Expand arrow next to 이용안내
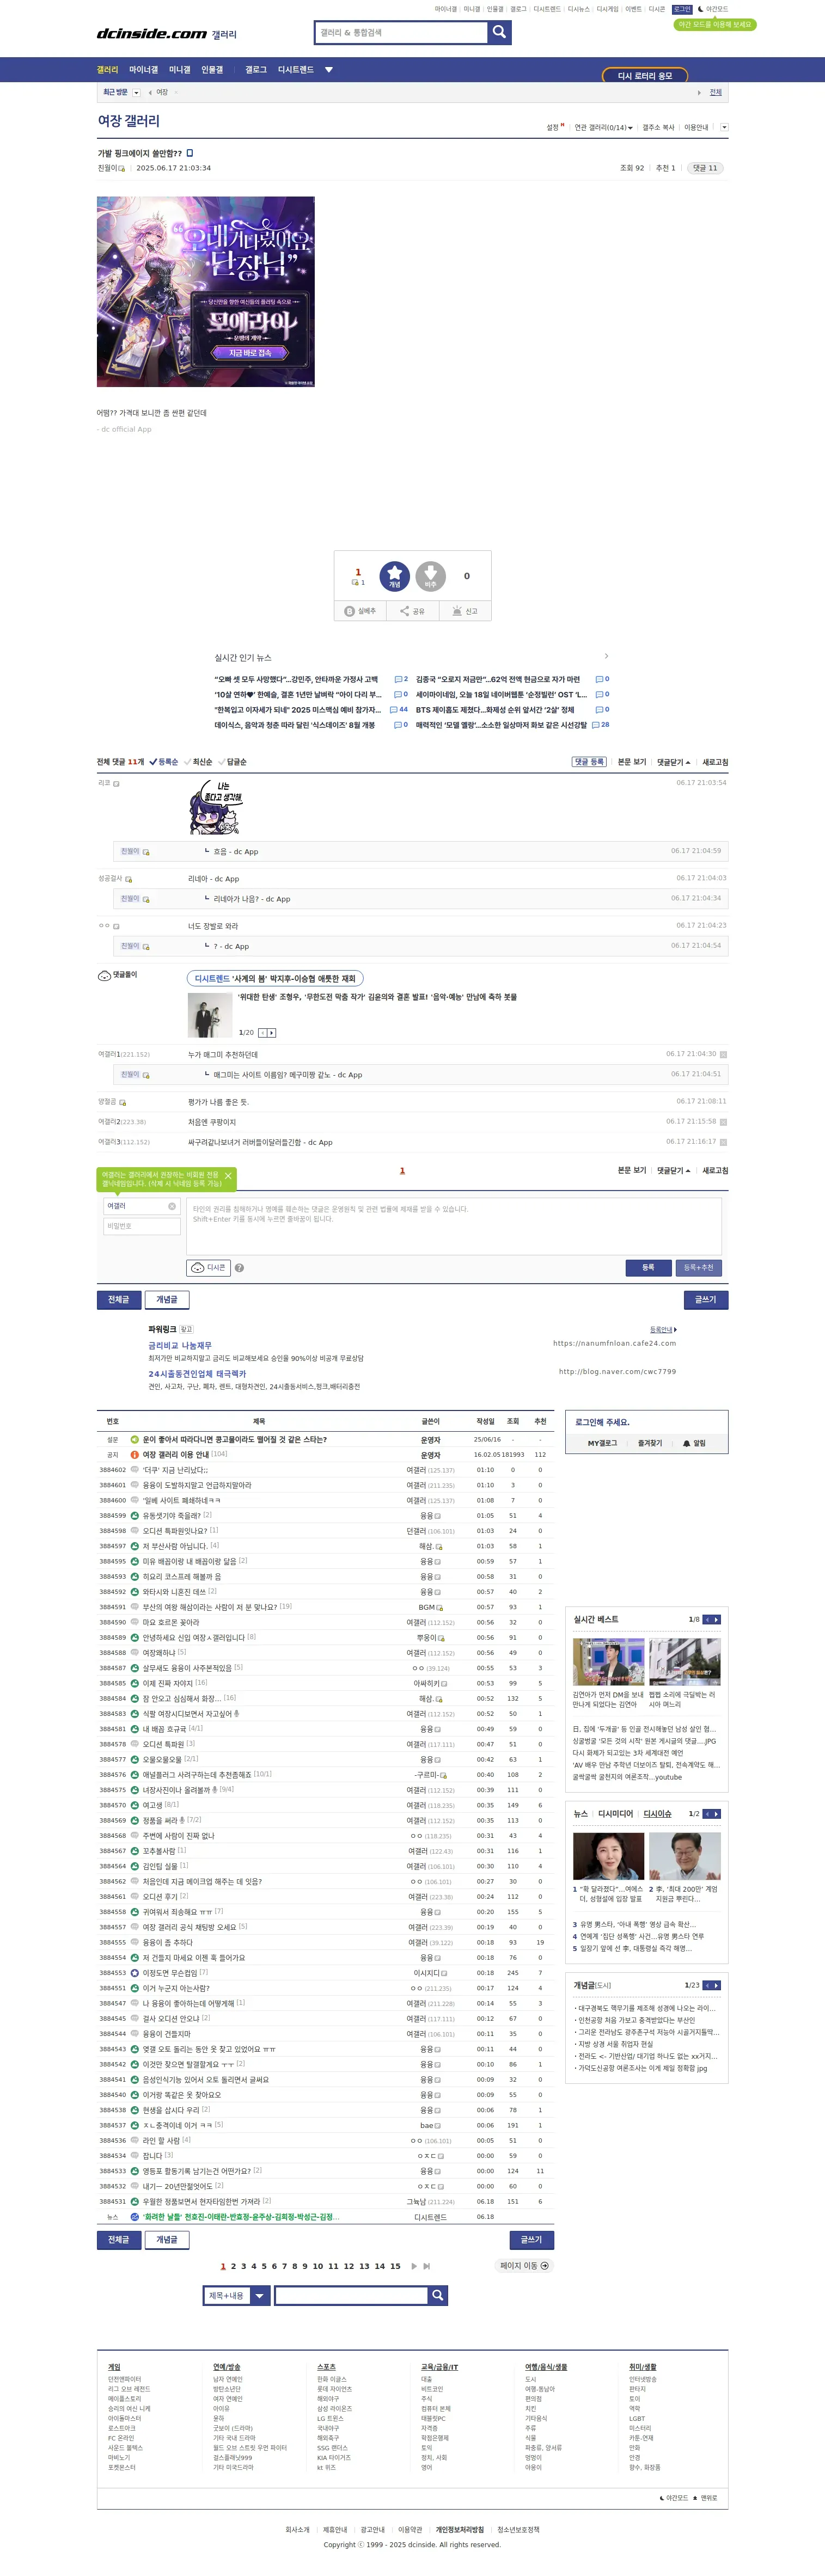 pos(724,128)
